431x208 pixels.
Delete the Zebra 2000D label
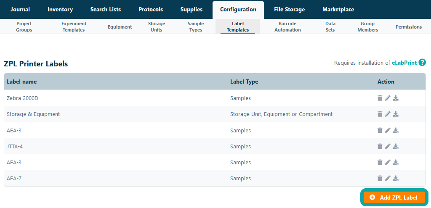pos(380,98)
